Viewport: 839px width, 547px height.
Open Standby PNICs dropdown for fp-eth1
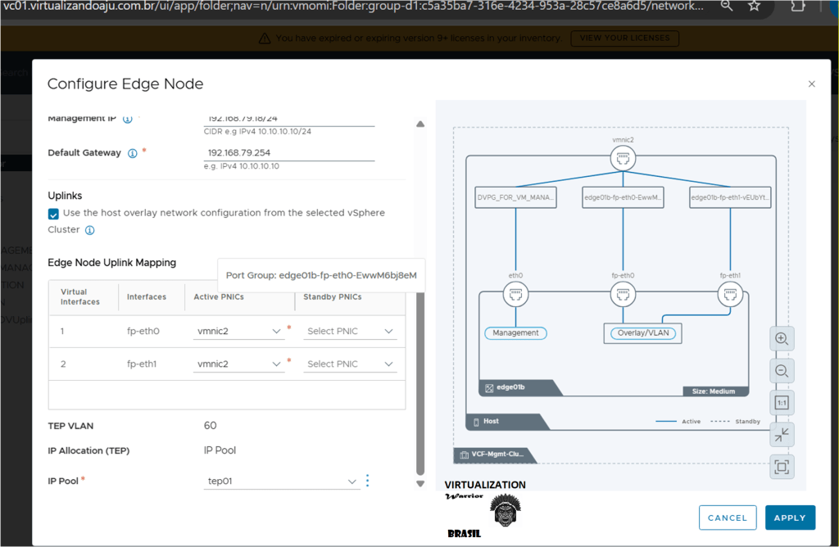(349, 364)
